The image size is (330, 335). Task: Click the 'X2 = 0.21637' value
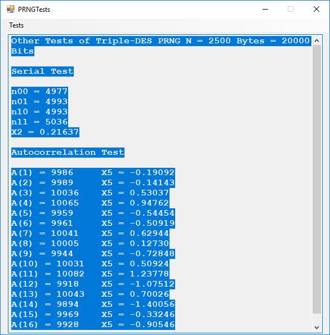point(45,132)
